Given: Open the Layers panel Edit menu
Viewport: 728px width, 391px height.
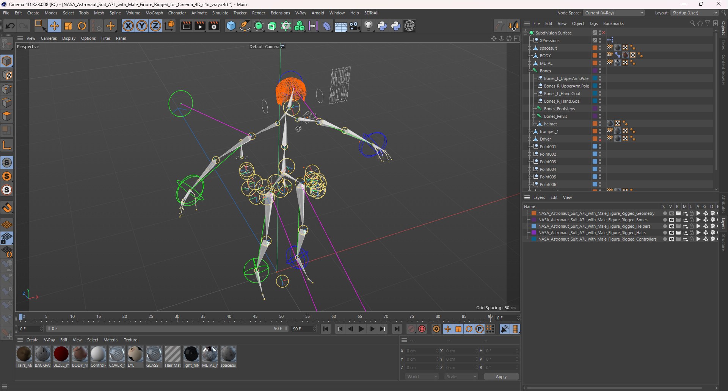Looking at the screenshot, I should (x=554, y=197).
